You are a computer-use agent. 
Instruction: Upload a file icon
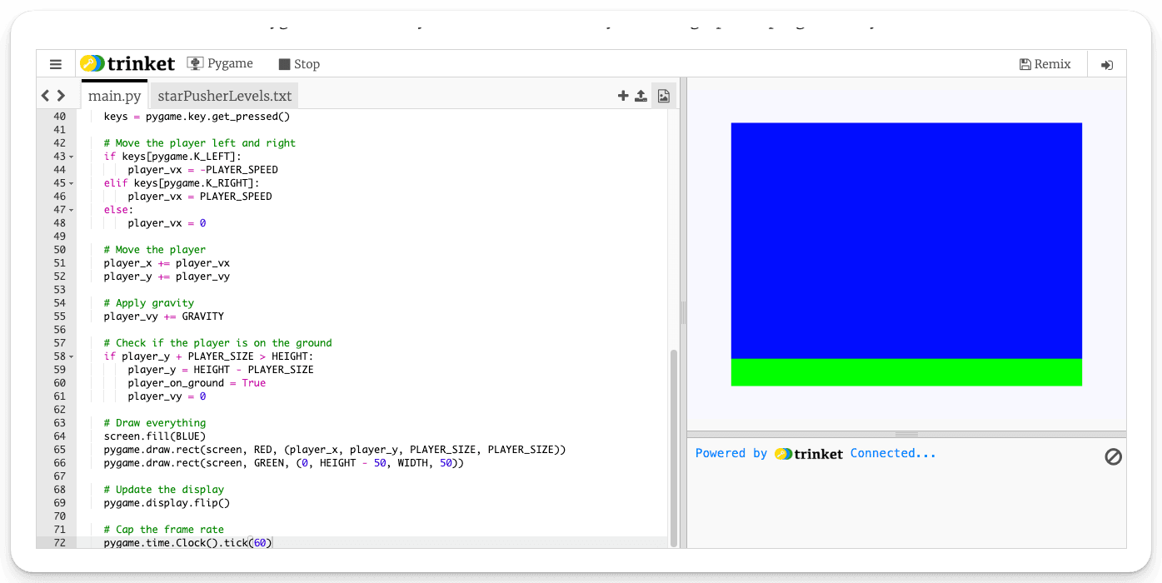tap(641, 96)
